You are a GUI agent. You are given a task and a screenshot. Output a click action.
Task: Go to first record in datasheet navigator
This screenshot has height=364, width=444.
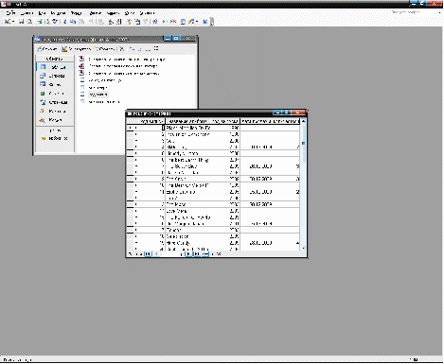(148, 254)
